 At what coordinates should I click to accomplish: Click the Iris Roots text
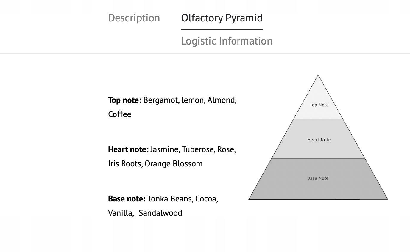(x=124, y=164)
